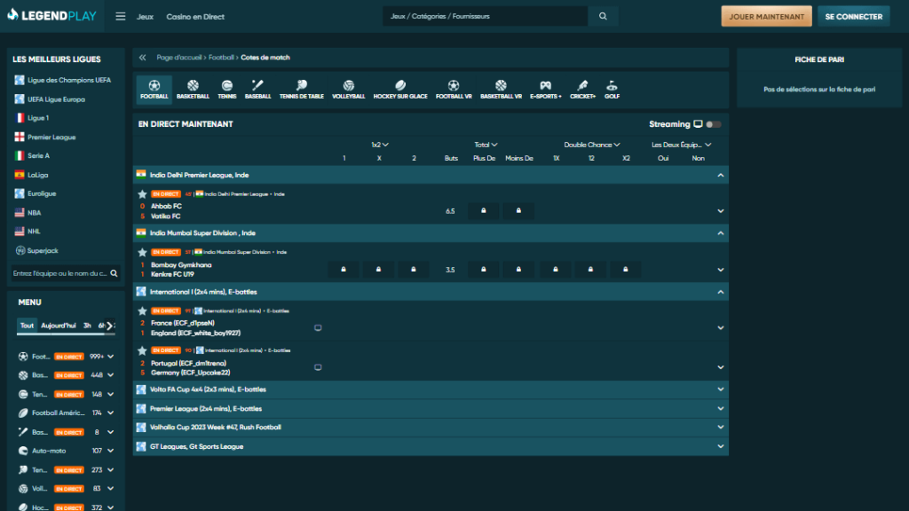Open stream icon for France vs England
Image resolution: width=909 pixels, height=511 pixels.
point(318,328)
